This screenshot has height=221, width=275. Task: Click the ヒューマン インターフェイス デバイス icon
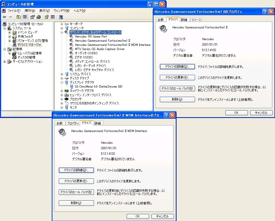[x=67, y=95]
